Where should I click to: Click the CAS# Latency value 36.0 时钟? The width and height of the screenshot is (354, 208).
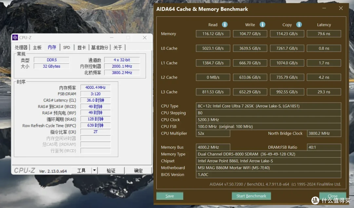95,100
